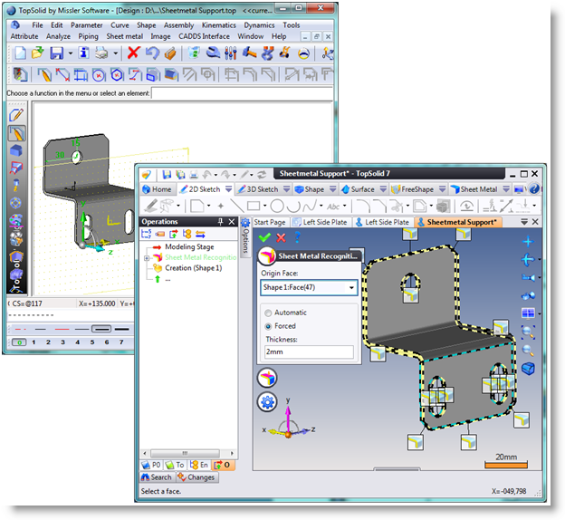Viewport: 565px width, 520px height.
Task: Open the blue gear settings icon
Action: pos(267,401)
